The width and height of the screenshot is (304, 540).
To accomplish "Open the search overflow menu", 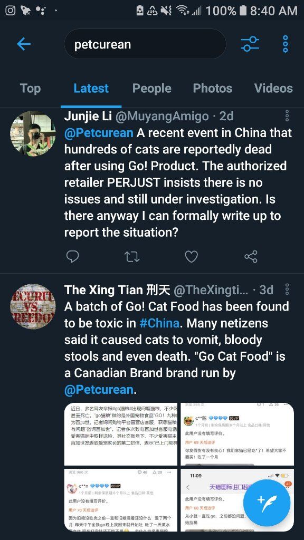I will (x=285, y=44).
